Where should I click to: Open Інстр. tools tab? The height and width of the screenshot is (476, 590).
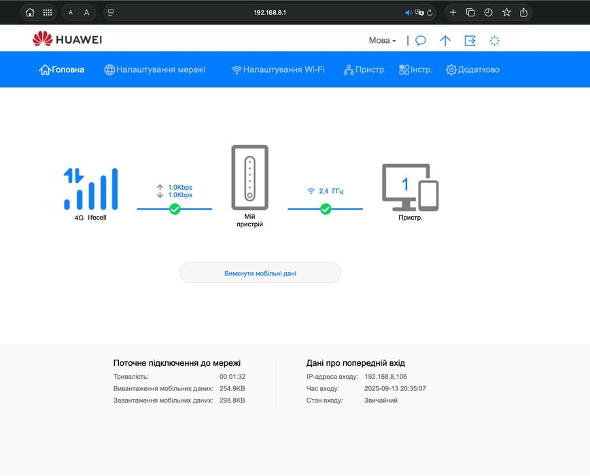coord(415,69)
